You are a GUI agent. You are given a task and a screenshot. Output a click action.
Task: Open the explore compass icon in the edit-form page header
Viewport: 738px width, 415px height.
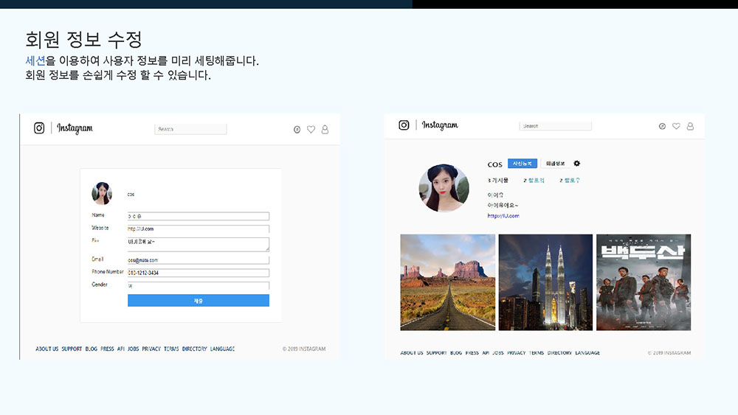[x=297, y=130]
